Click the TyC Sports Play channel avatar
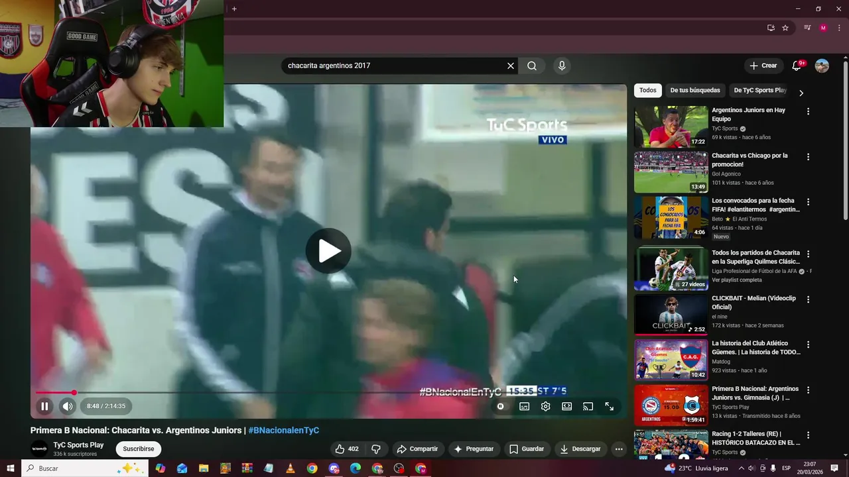The width and height of the screenshot is (849, 477). (40, 449)
